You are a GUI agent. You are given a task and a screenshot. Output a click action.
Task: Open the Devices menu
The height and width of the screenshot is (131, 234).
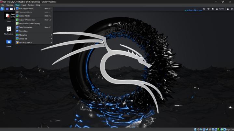(31, 5)
